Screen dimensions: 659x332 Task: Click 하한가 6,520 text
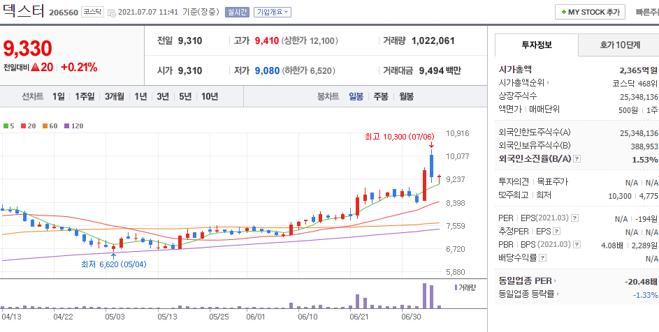coord(307,70)
